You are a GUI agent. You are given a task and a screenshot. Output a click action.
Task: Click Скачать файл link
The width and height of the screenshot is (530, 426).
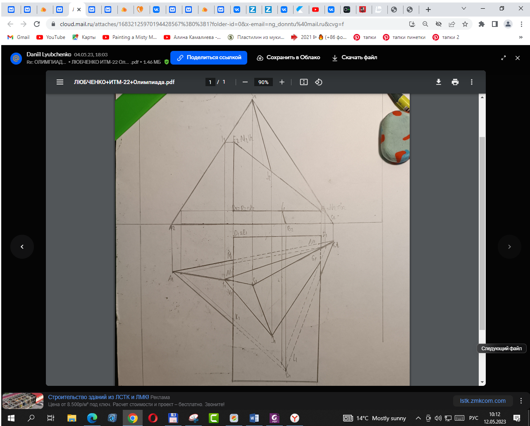point(355,58)
